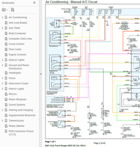This screenshot has height=147, width=140.
Task: Close the Bookmarks panel
Action: 34,3
